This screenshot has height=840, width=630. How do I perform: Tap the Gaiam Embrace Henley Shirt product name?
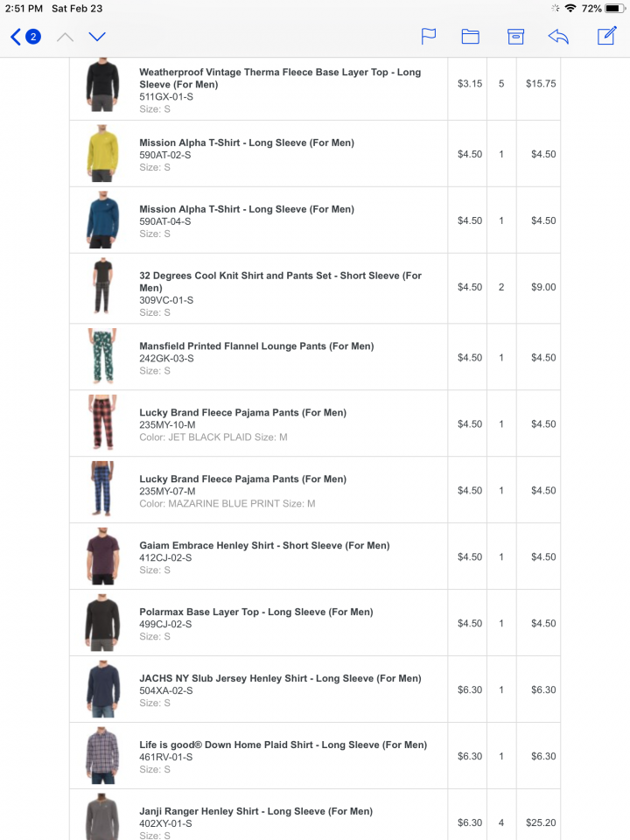click(x=264, y=545)
